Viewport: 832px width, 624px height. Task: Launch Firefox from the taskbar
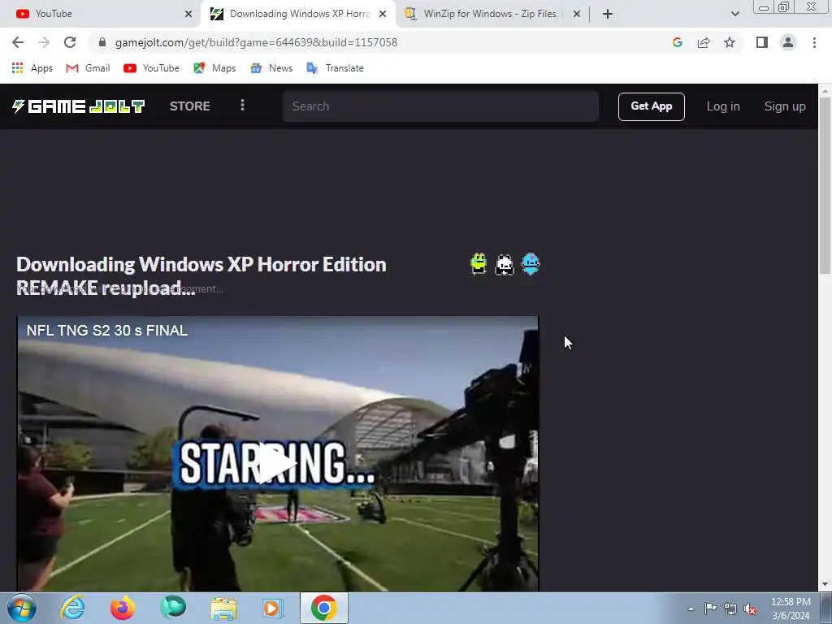coord(122,608)
